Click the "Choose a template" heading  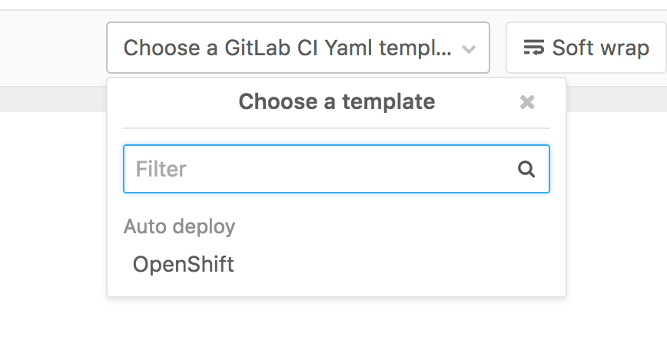point(337,101)
